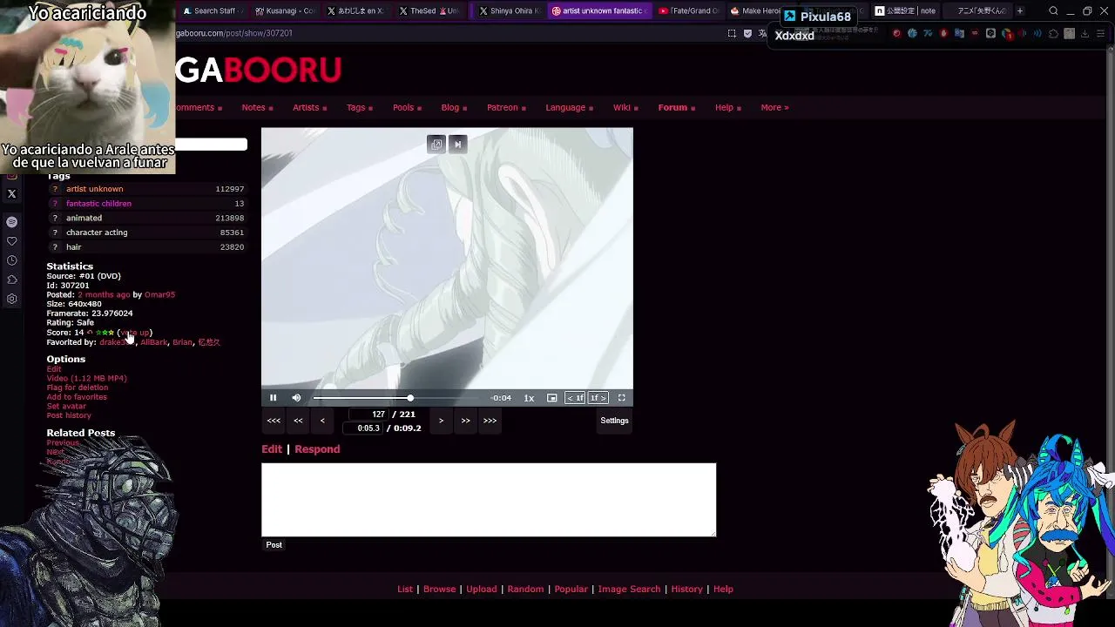The image size is (1115, 627).
Task: Open the Wiki menu
Action: point(625,108)
